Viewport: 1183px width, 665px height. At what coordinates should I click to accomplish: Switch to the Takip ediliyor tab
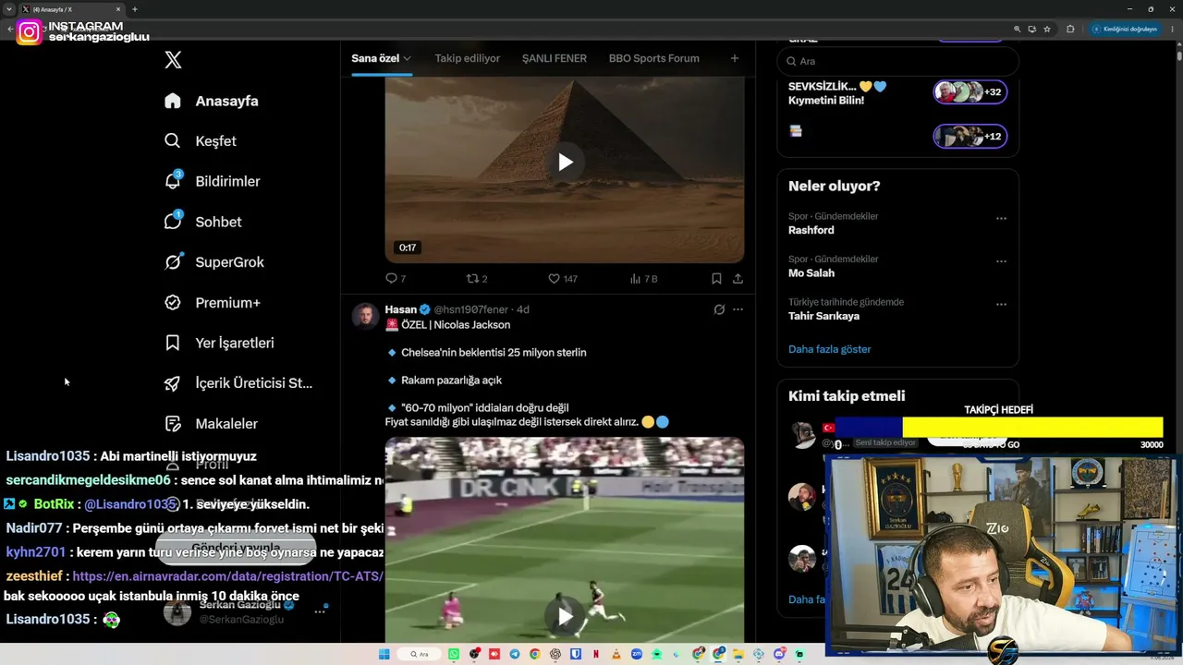coord(468,58)
